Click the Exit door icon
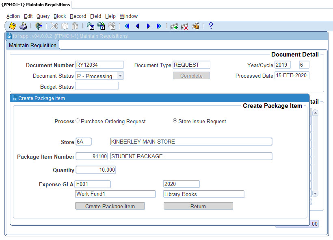The image size is (333, 240). [x=39, y=26]
